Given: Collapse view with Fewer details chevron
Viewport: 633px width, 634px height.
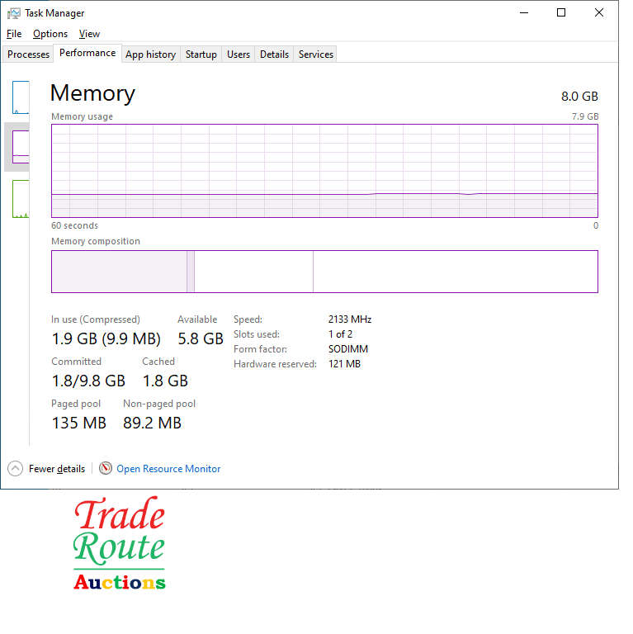Looking at the screenshot, I should 16,469.
